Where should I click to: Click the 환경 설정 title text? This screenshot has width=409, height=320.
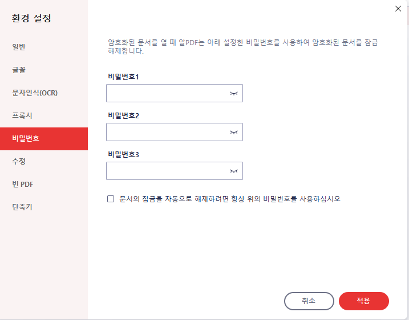pos(31,18)
